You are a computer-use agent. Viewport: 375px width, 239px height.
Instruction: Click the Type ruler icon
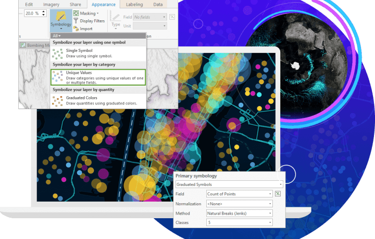116,17
